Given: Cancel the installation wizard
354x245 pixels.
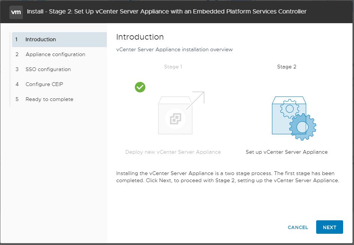Looking at the screenshot, I should tap(298, 227).
